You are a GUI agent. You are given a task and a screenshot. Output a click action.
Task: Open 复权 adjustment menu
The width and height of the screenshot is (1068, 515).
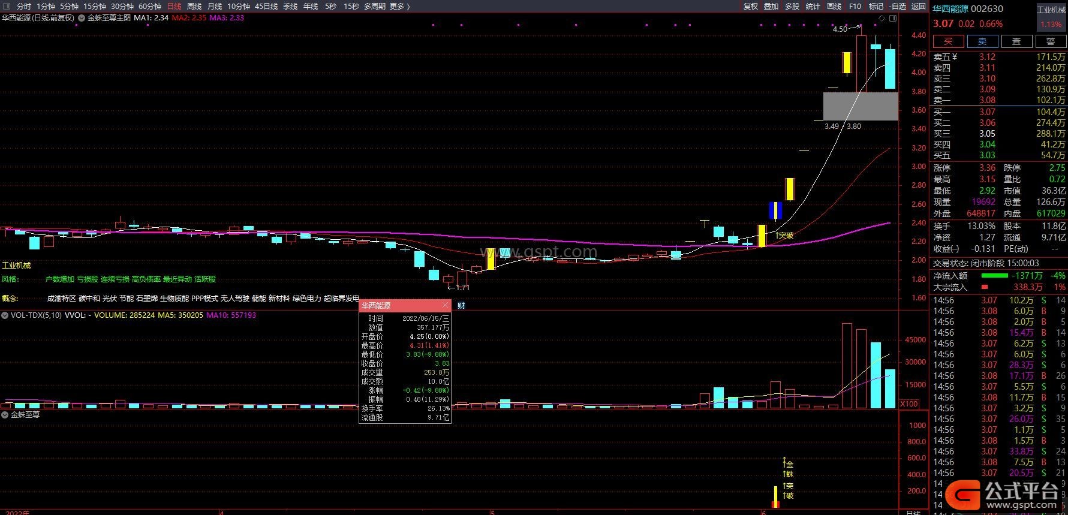[x=751, y=6]
